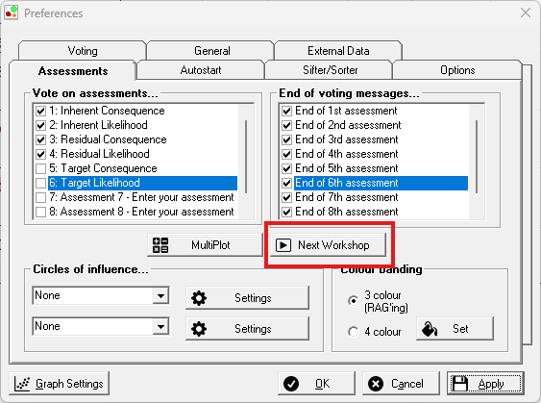Screen dimensions: 541x403
Task: Click the OK checkmark icon
Action: coord(291,384)
